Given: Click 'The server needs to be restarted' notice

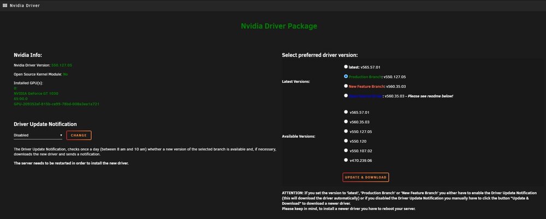Looking at the screenshot, I should [x=71, y=163].
